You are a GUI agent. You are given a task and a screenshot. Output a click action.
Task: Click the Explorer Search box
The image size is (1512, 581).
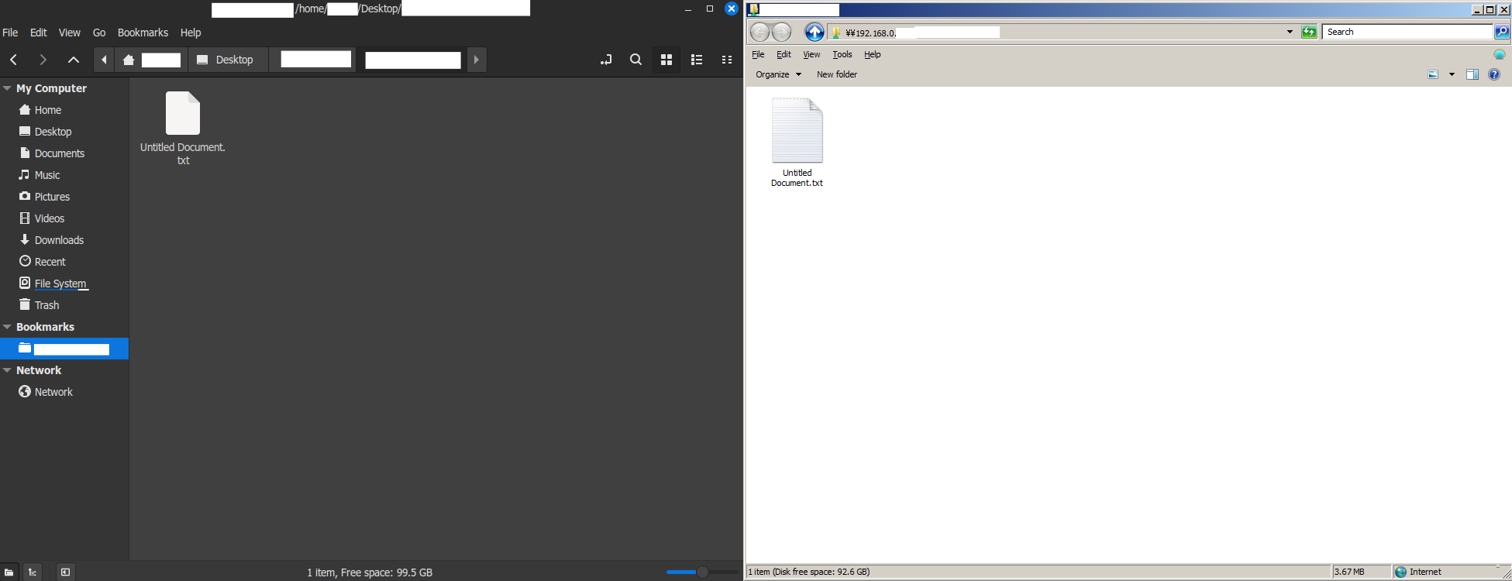point(1407,32)
